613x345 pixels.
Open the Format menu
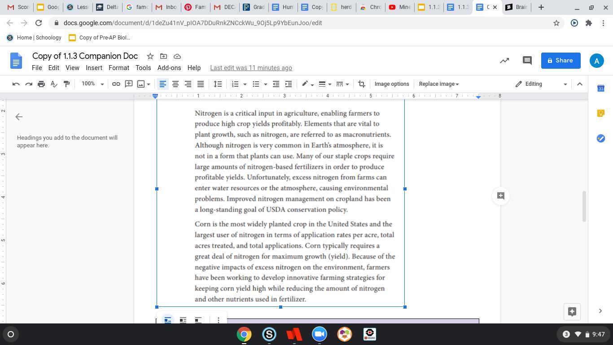coord(119,68)
